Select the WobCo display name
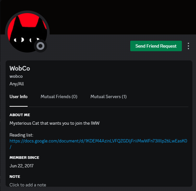This screenshot has width=196, height=191. click(20, 68)
